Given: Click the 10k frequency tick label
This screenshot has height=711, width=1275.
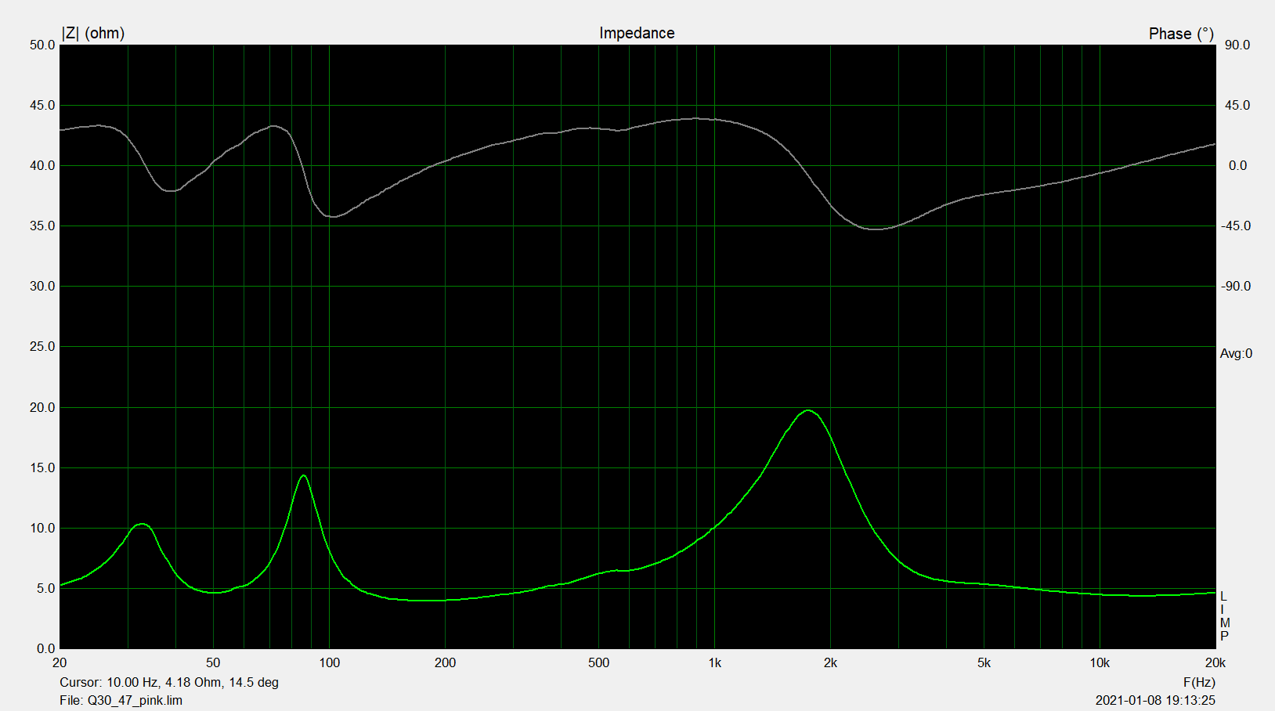Looking at the screenshot, I should click(x=1100, y=662).
